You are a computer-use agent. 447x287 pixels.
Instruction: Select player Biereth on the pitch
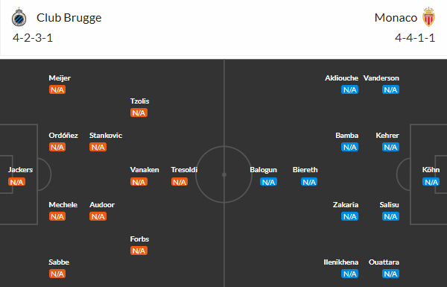point(305,170)
